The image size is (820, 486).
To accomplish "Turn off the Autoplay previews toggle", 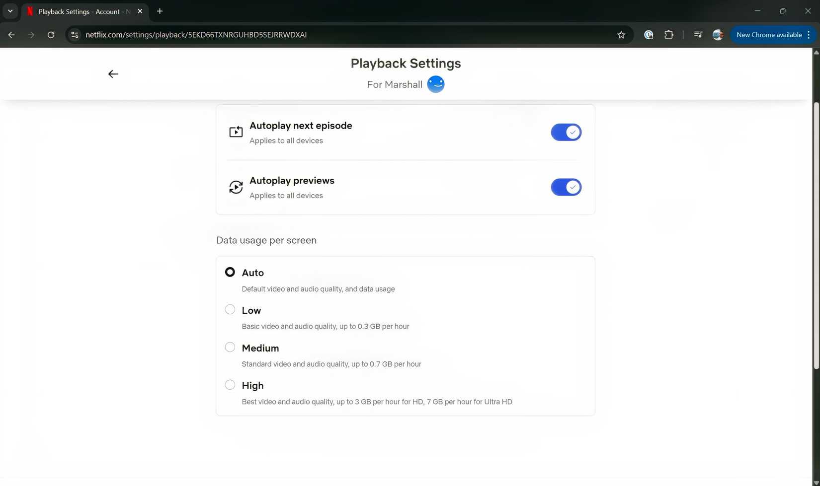I will pyautogui.click(x=566, y=188).
